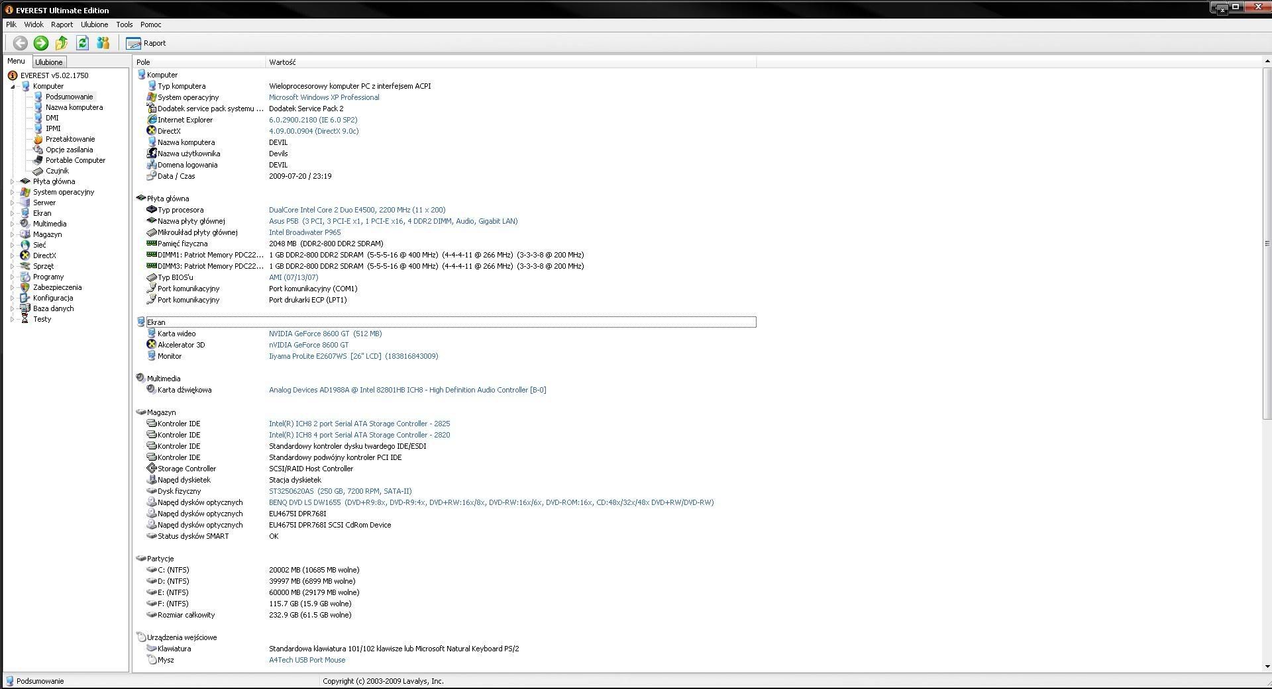Open the NVIDIA GeForce 8600 GT (512 MB) link

point(325,334)
